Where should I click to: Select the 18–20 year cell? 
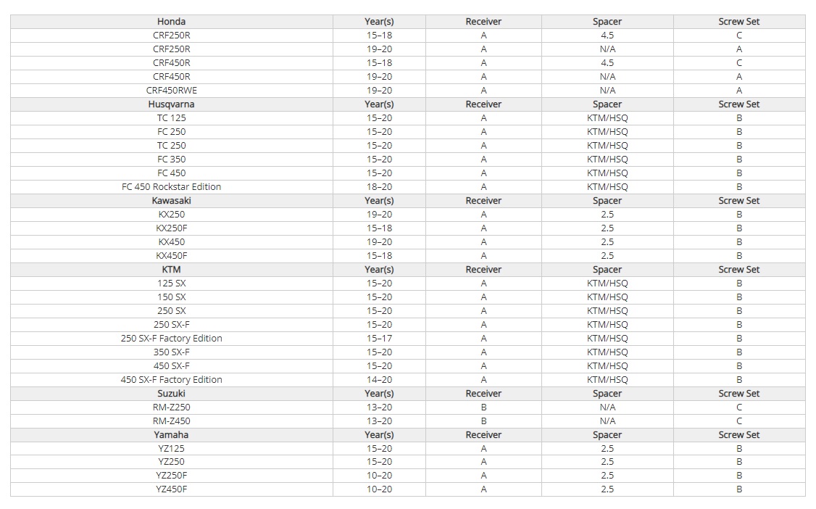pyautogui.click(x=380, y=187)
